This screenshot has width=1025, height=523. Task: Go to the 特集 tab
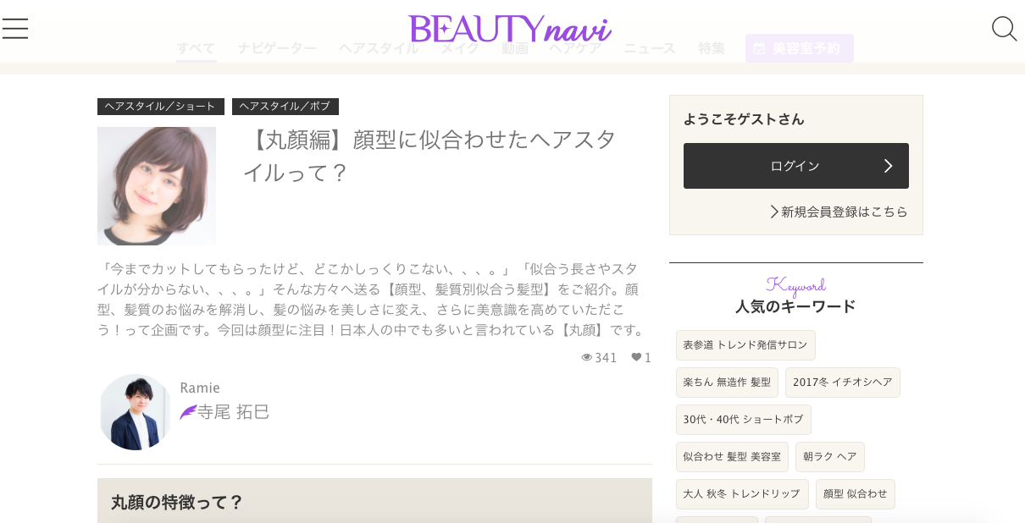click(712, 48)
